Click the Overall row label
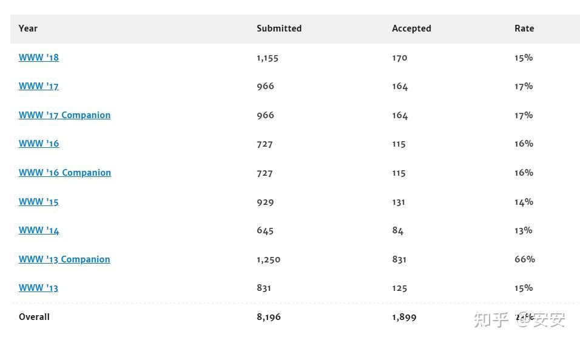This screenshot has height=343, width=580. coord(34,317)
